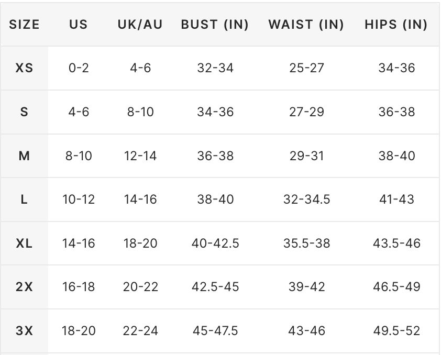Click the WAIST (IN) header
This screenshot has height=355, width=441.
[x=306, y=25]
